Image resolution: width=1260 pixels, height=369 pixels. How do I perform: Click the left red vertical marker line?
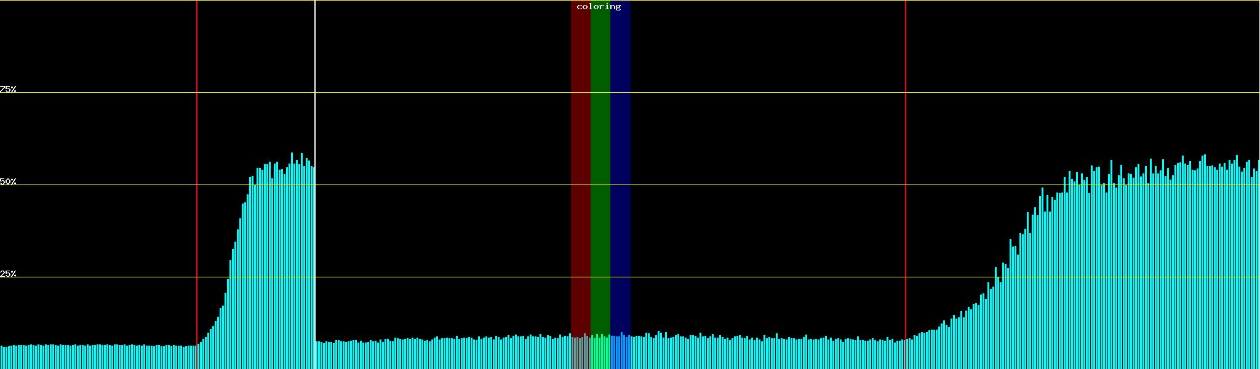point(197,123)
